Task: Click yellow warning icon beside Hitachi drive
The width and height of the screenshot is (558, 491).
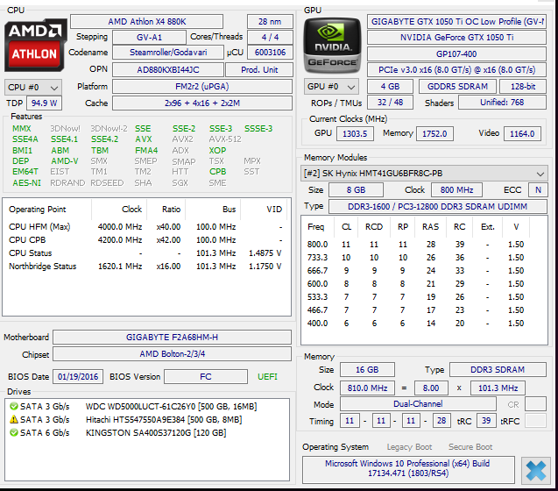Action: [x=14, y=419]
